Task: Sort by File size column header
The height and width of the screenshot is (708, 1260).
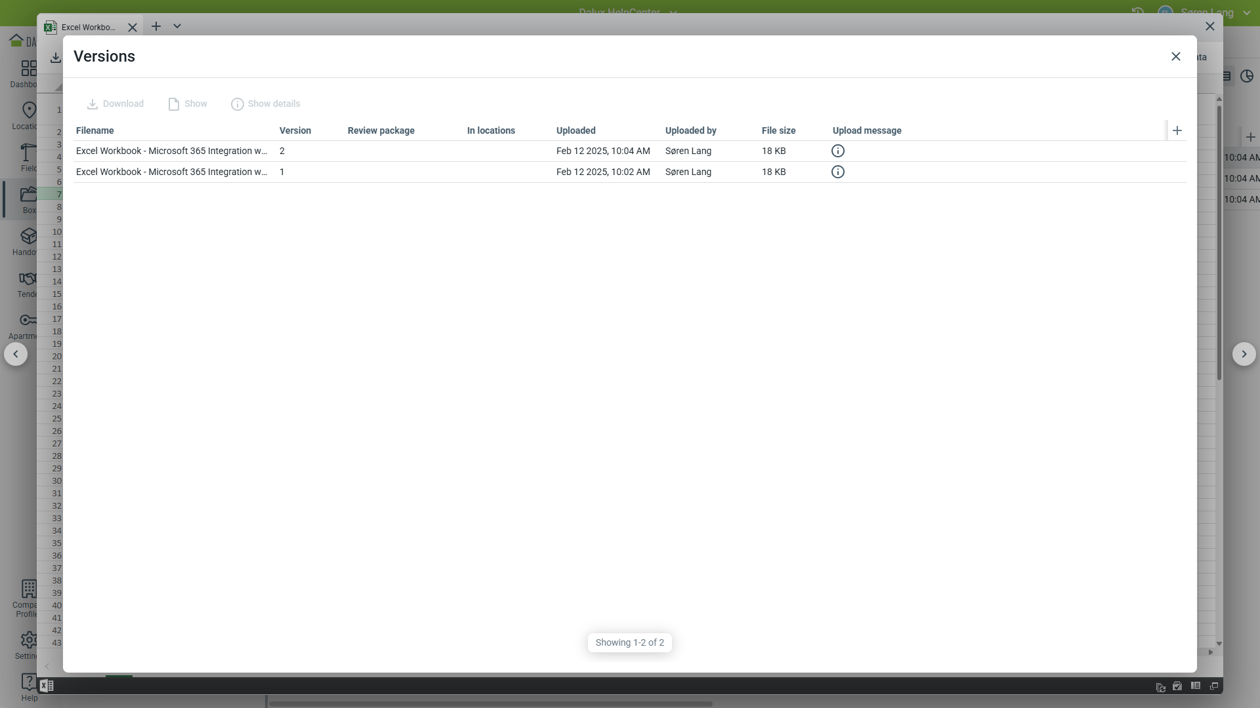Action: 778,130
